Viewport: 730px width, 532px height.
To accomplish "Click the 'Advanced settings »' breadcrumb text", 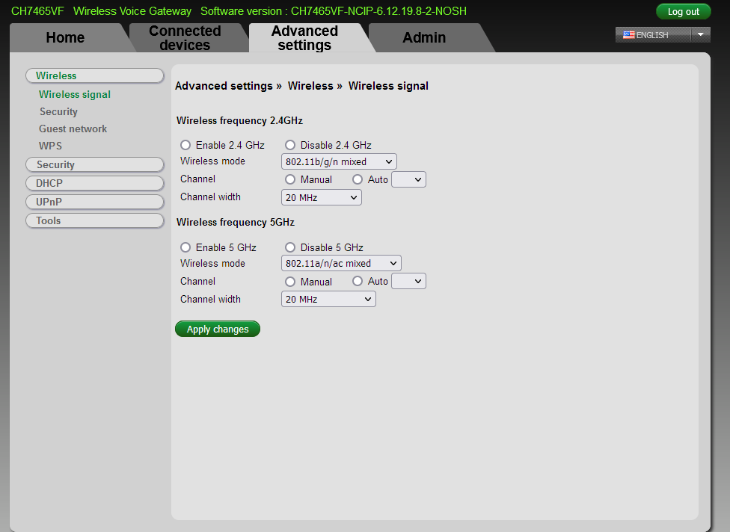I will click(228, 86).
